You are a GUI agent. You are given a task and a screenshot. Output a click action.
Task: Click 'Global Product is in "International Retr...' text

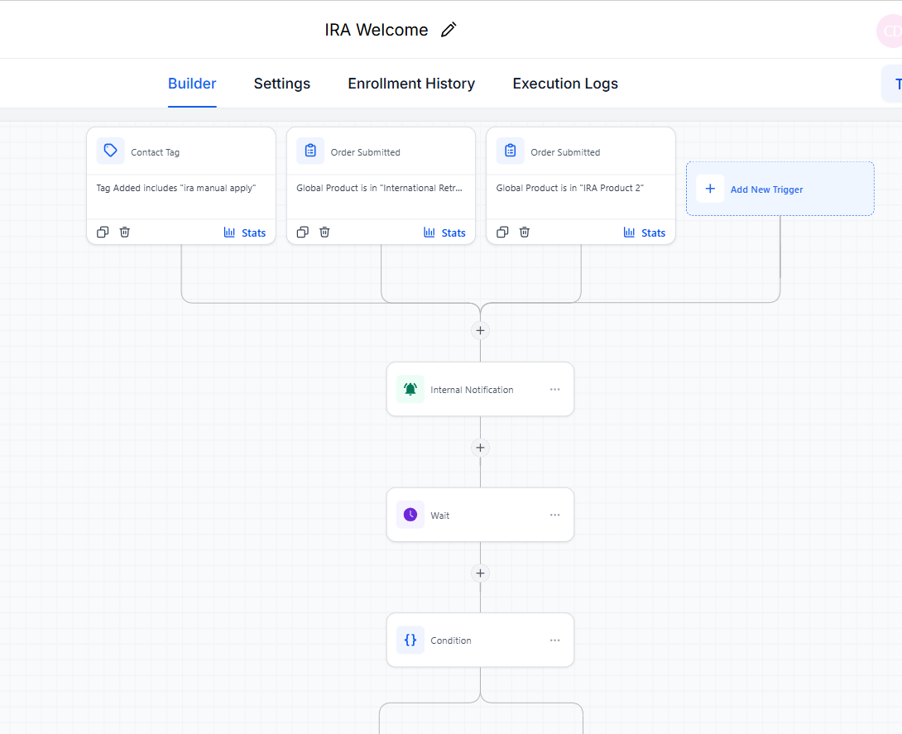point(379,188)
